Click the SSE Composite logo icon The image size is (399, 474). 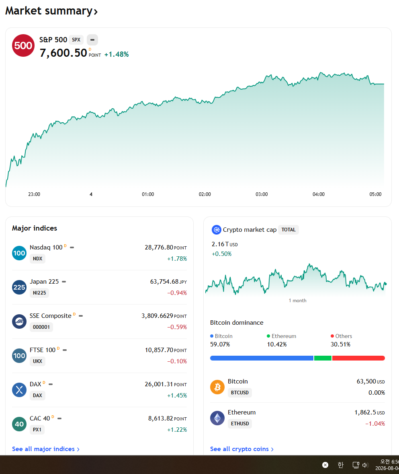19,321
